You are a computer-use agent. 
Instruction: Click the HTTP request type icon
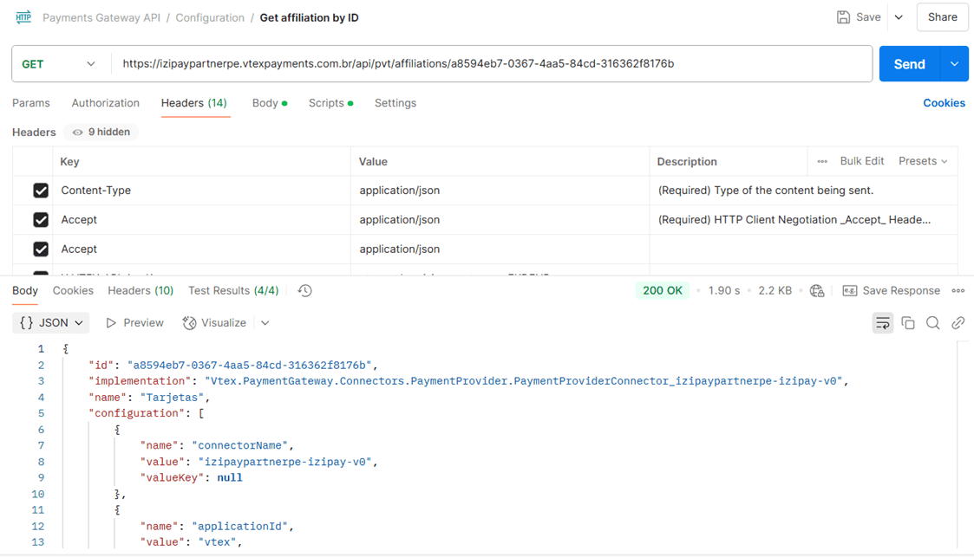click(x=23, y=17)
